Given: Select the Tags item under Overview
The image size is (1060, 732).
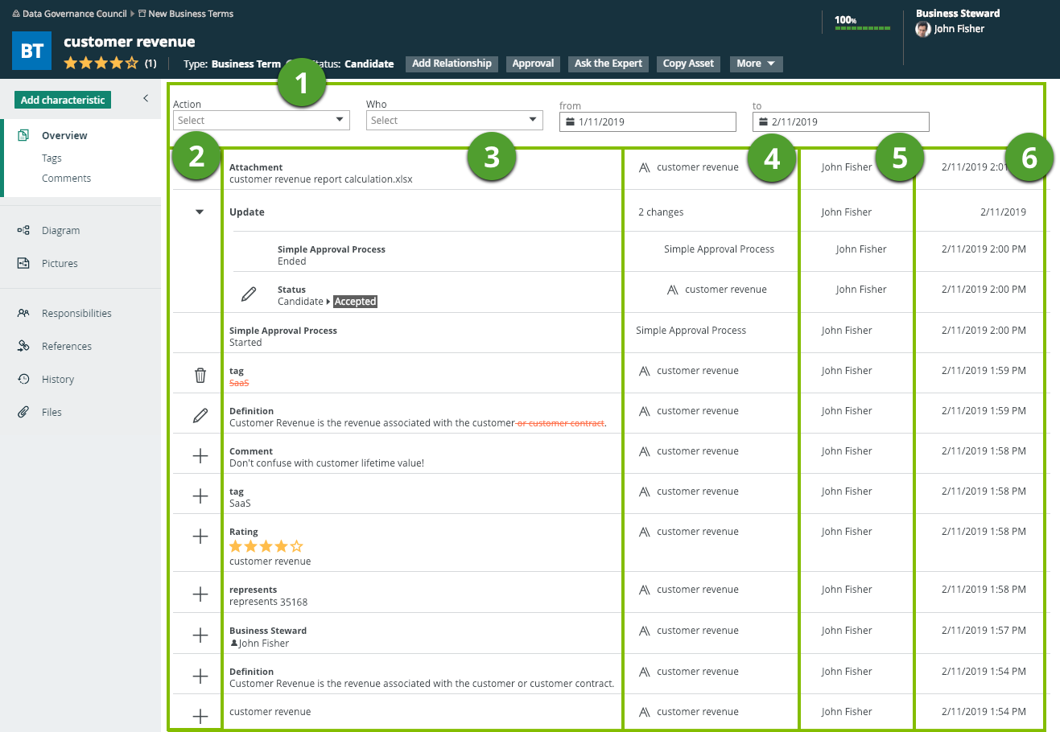Looking at the screenshot, I should click(52, 158).
